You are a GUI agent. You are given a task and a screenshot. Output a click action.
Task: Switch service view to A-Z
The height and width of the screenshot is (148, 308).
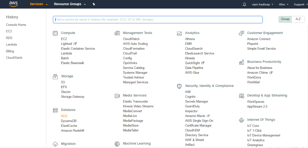click(x=298, y=19)
